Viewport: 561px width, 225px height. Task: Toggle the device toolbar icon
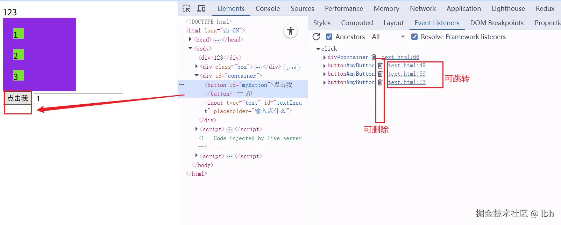(201, 9)
